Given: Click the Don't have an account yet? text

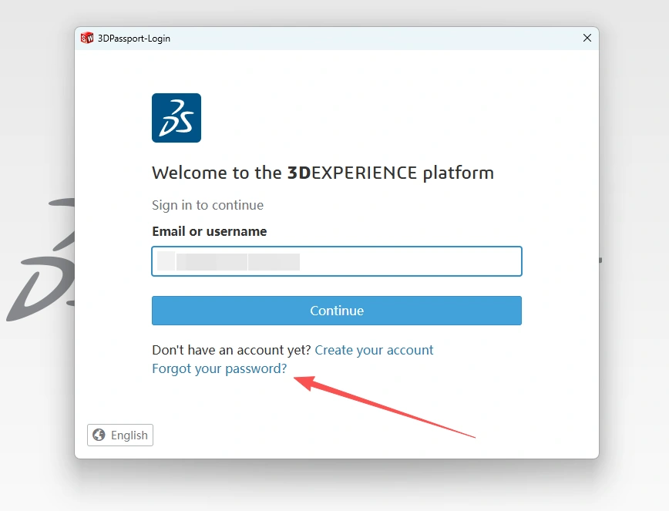Looking at the screenshot, I should pos(232,350).
